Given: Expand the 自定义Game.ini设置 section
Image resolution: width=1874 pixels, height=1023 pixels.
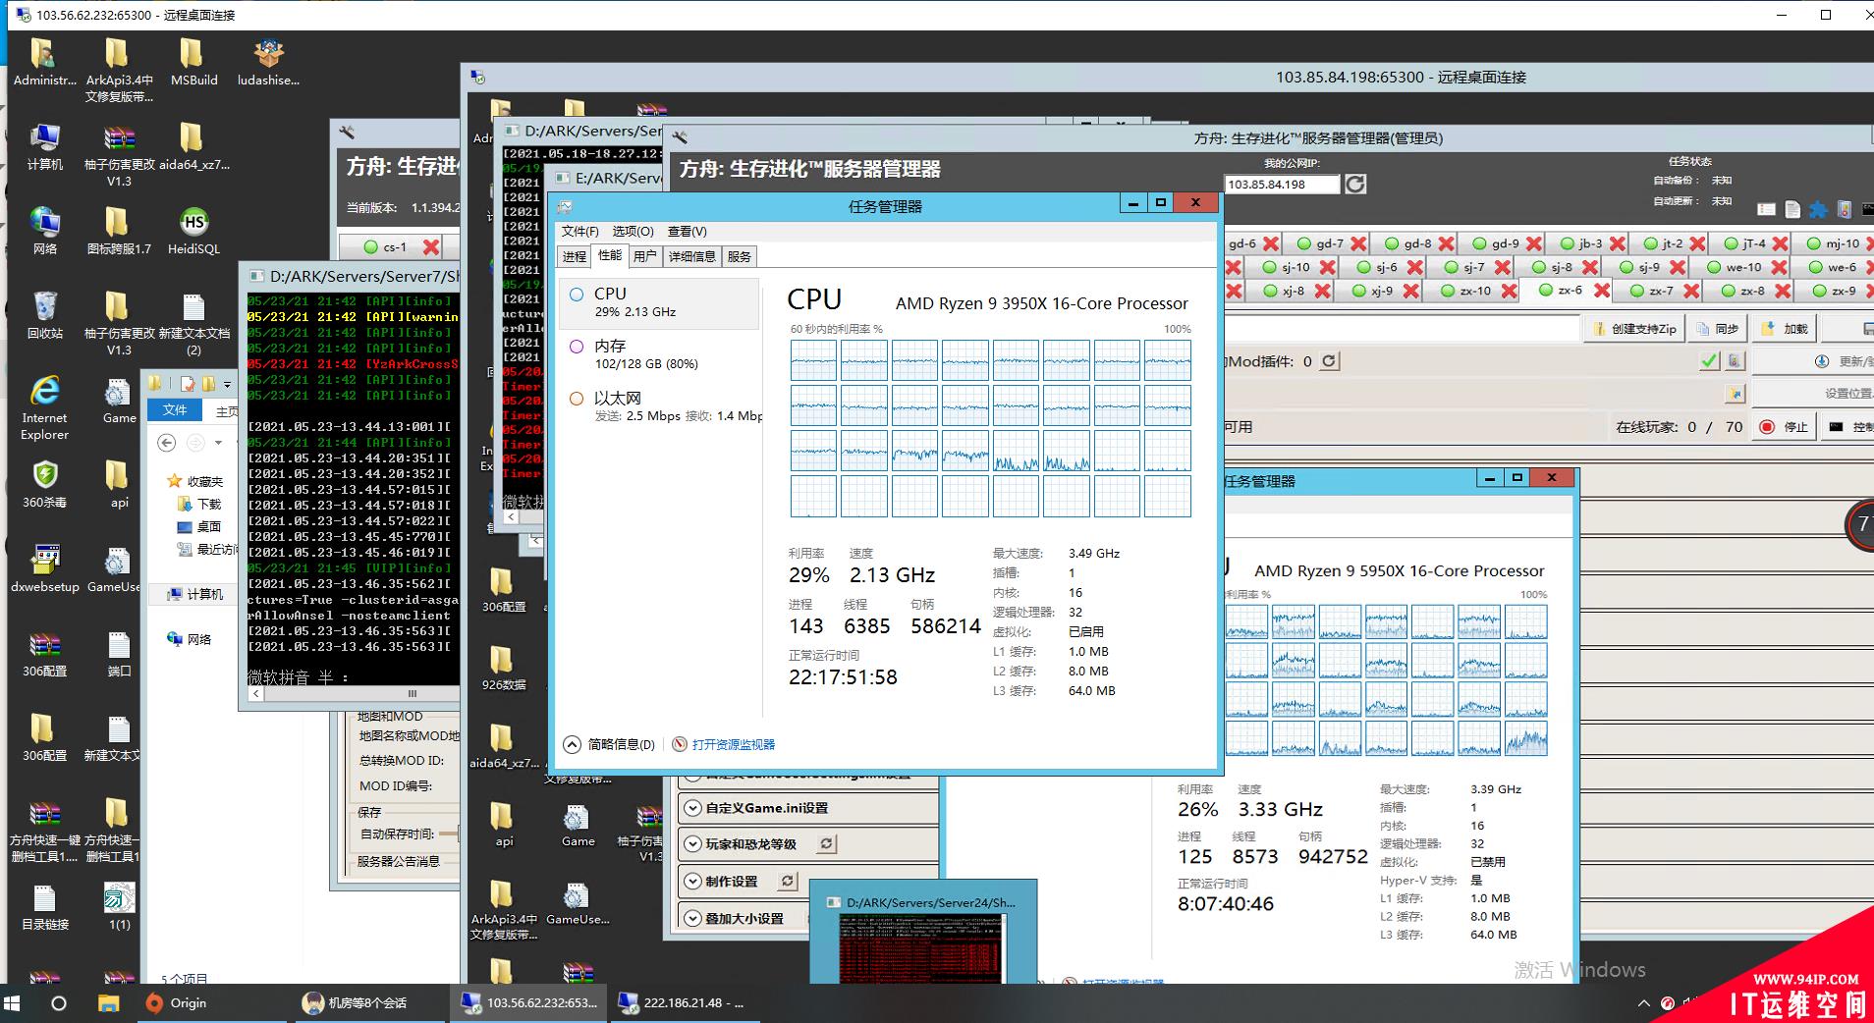Looking at the screenshot, I should (692, 808).
